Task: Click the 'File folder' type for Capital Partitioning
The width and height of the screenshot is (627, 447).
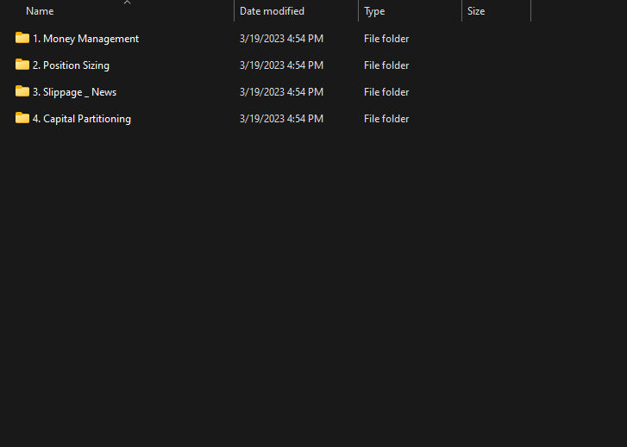Action: point(386,119)
